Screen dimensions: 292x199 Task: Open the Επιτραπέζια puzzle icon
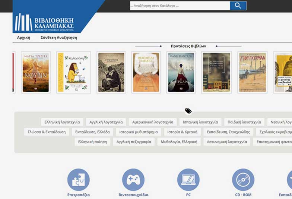[78, 180]
